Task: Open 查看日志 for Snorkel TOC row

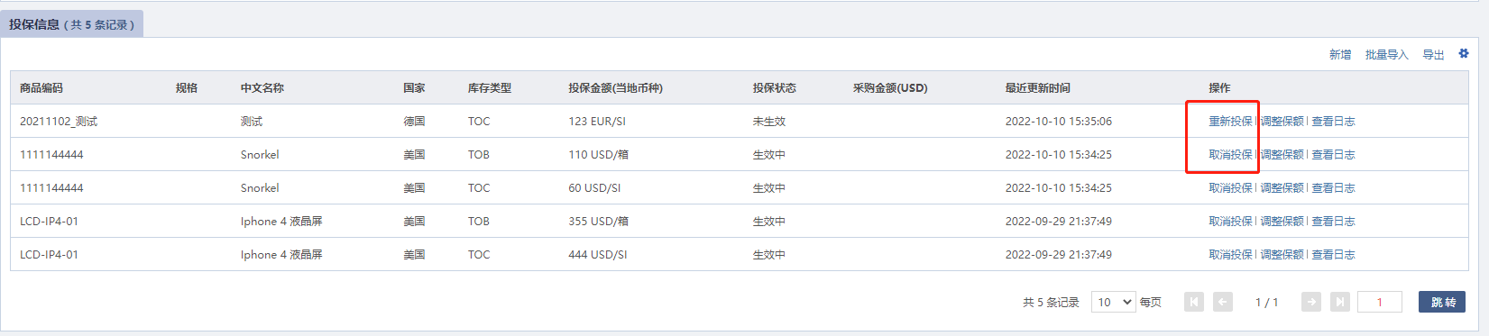Action: pyautogui.click(x=1333, y=187)
